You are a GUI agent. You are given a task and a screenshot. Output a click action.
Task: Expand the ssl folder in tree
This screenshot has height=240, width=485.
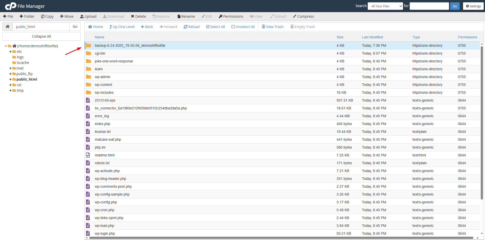(10, 85)
